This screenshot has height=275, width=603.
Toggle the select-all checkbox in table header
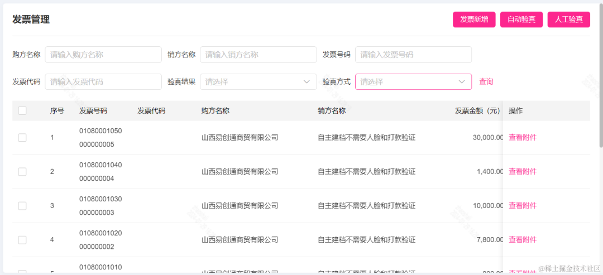coord(22,110)
